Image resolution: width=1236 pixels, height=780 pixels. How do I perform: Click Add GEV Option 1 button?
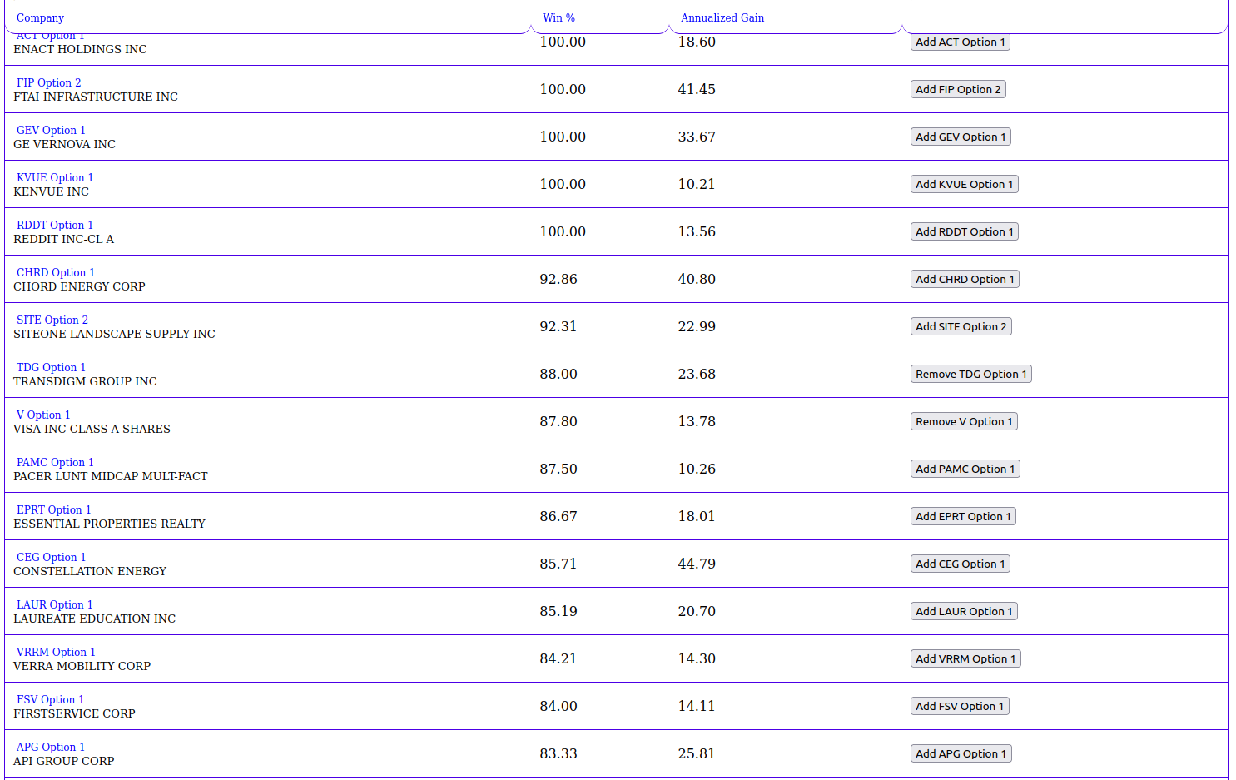[961, 137]
